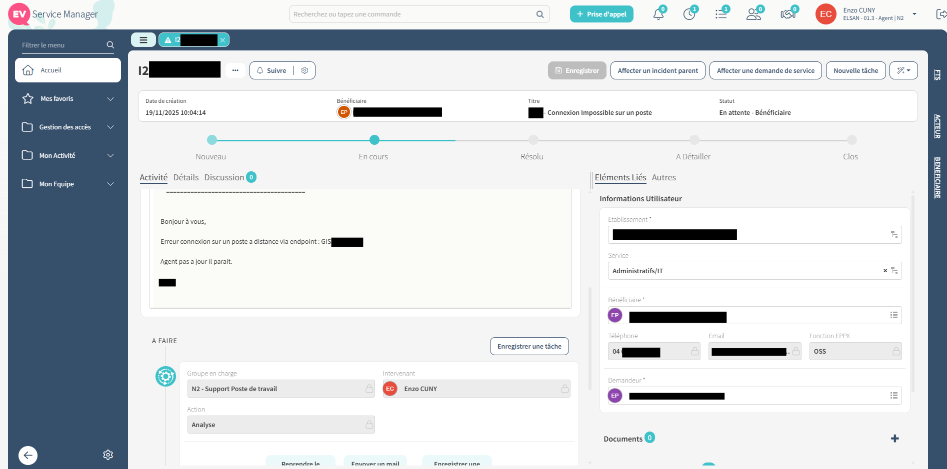Image resolution: width=947 pixels, height=469 pixels.
Task: Click the EC user avatar in header
Action: [826, 14]
